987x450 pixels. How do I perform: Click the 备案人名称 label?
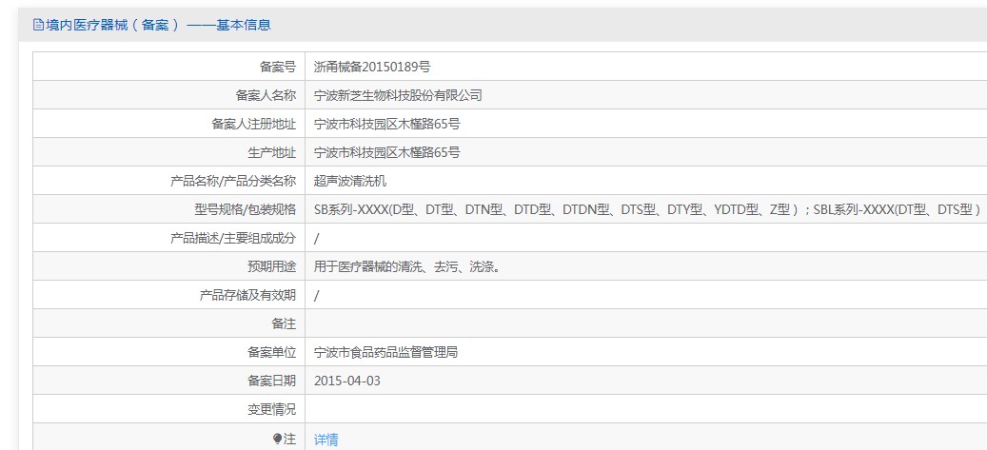[266, 95]
